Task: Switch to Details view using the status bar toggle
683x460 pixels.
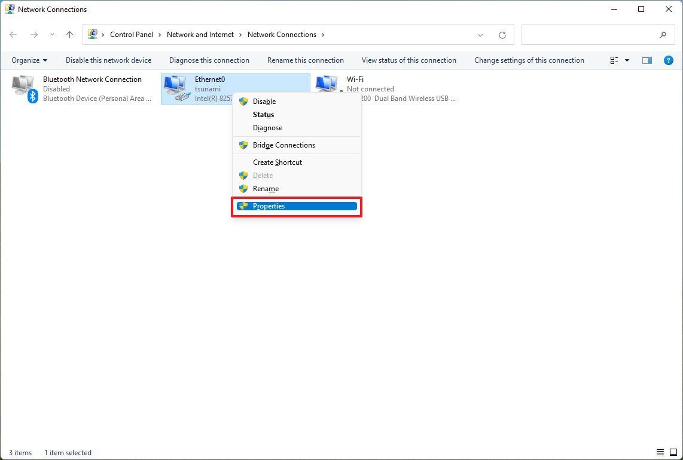Action: (x=661, y=452)
